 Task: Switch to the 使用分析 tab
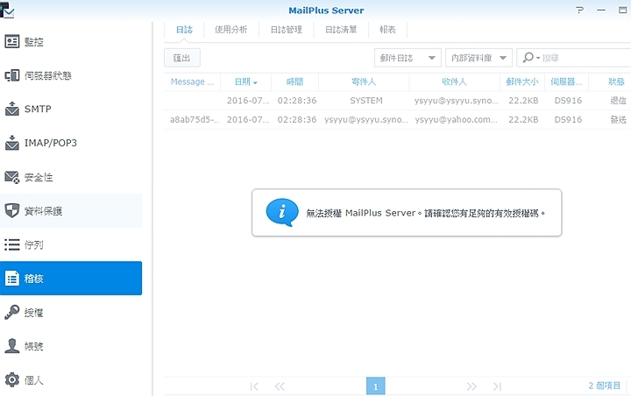tap(231, 29)
